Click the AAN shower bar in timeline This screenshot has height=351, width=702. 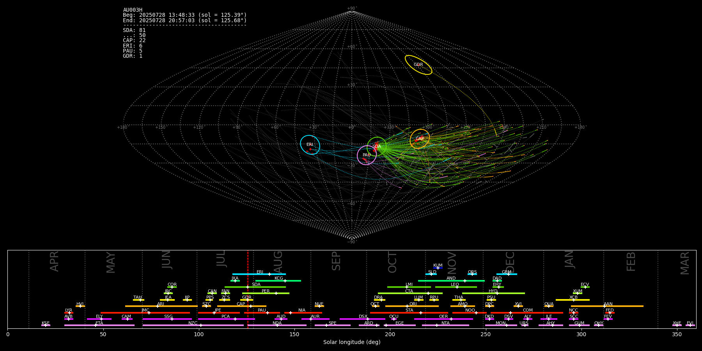pyautogui.click(x=607, y=306)
